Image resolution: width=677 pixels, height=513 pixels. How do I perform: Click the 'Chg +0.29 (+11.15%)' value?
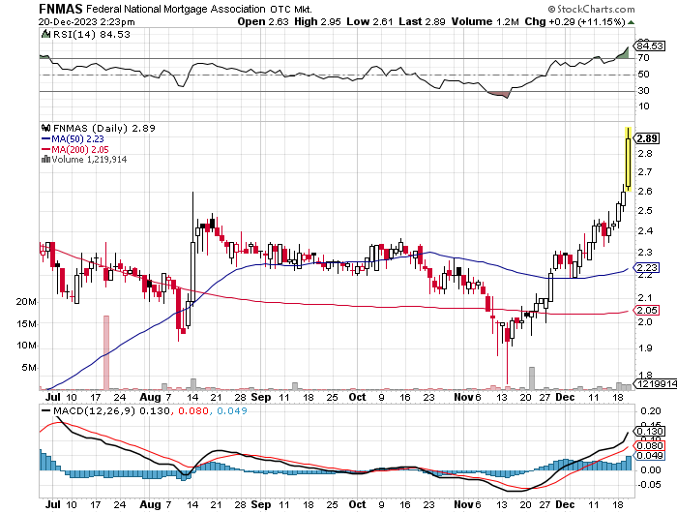[x=574, y=21]
